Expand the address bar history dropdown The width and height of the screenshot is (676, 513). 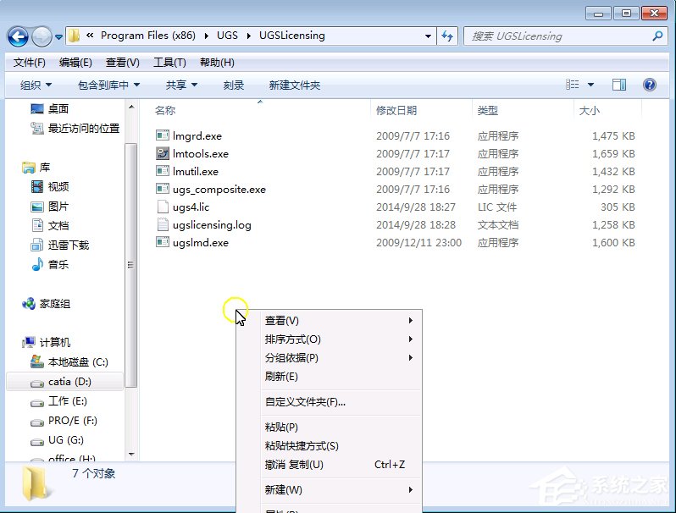(x=428, y=36)
